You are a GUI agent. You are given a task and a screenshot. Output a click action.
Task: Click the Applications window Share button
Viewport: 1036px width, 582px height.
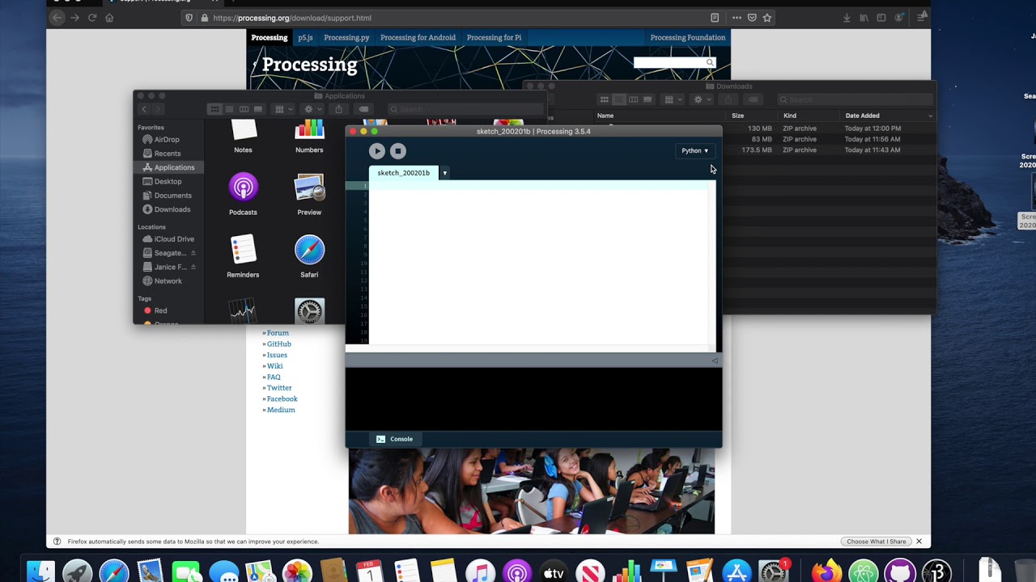coord(339,109)
